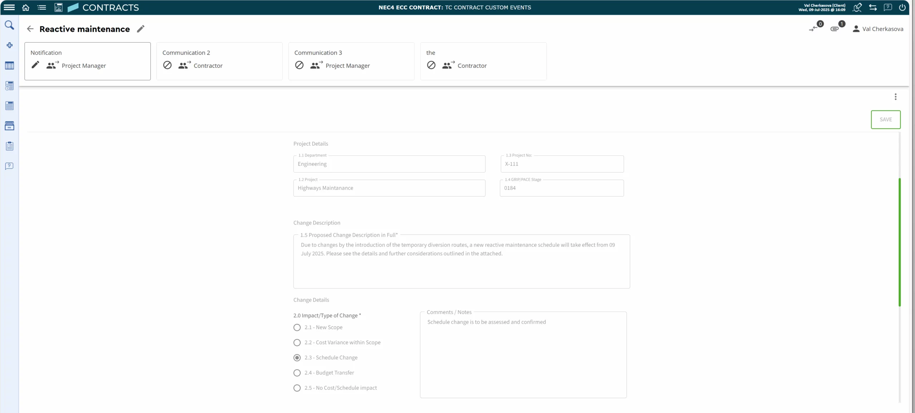Open the table grid sidebar icon

tap(10, 66)
